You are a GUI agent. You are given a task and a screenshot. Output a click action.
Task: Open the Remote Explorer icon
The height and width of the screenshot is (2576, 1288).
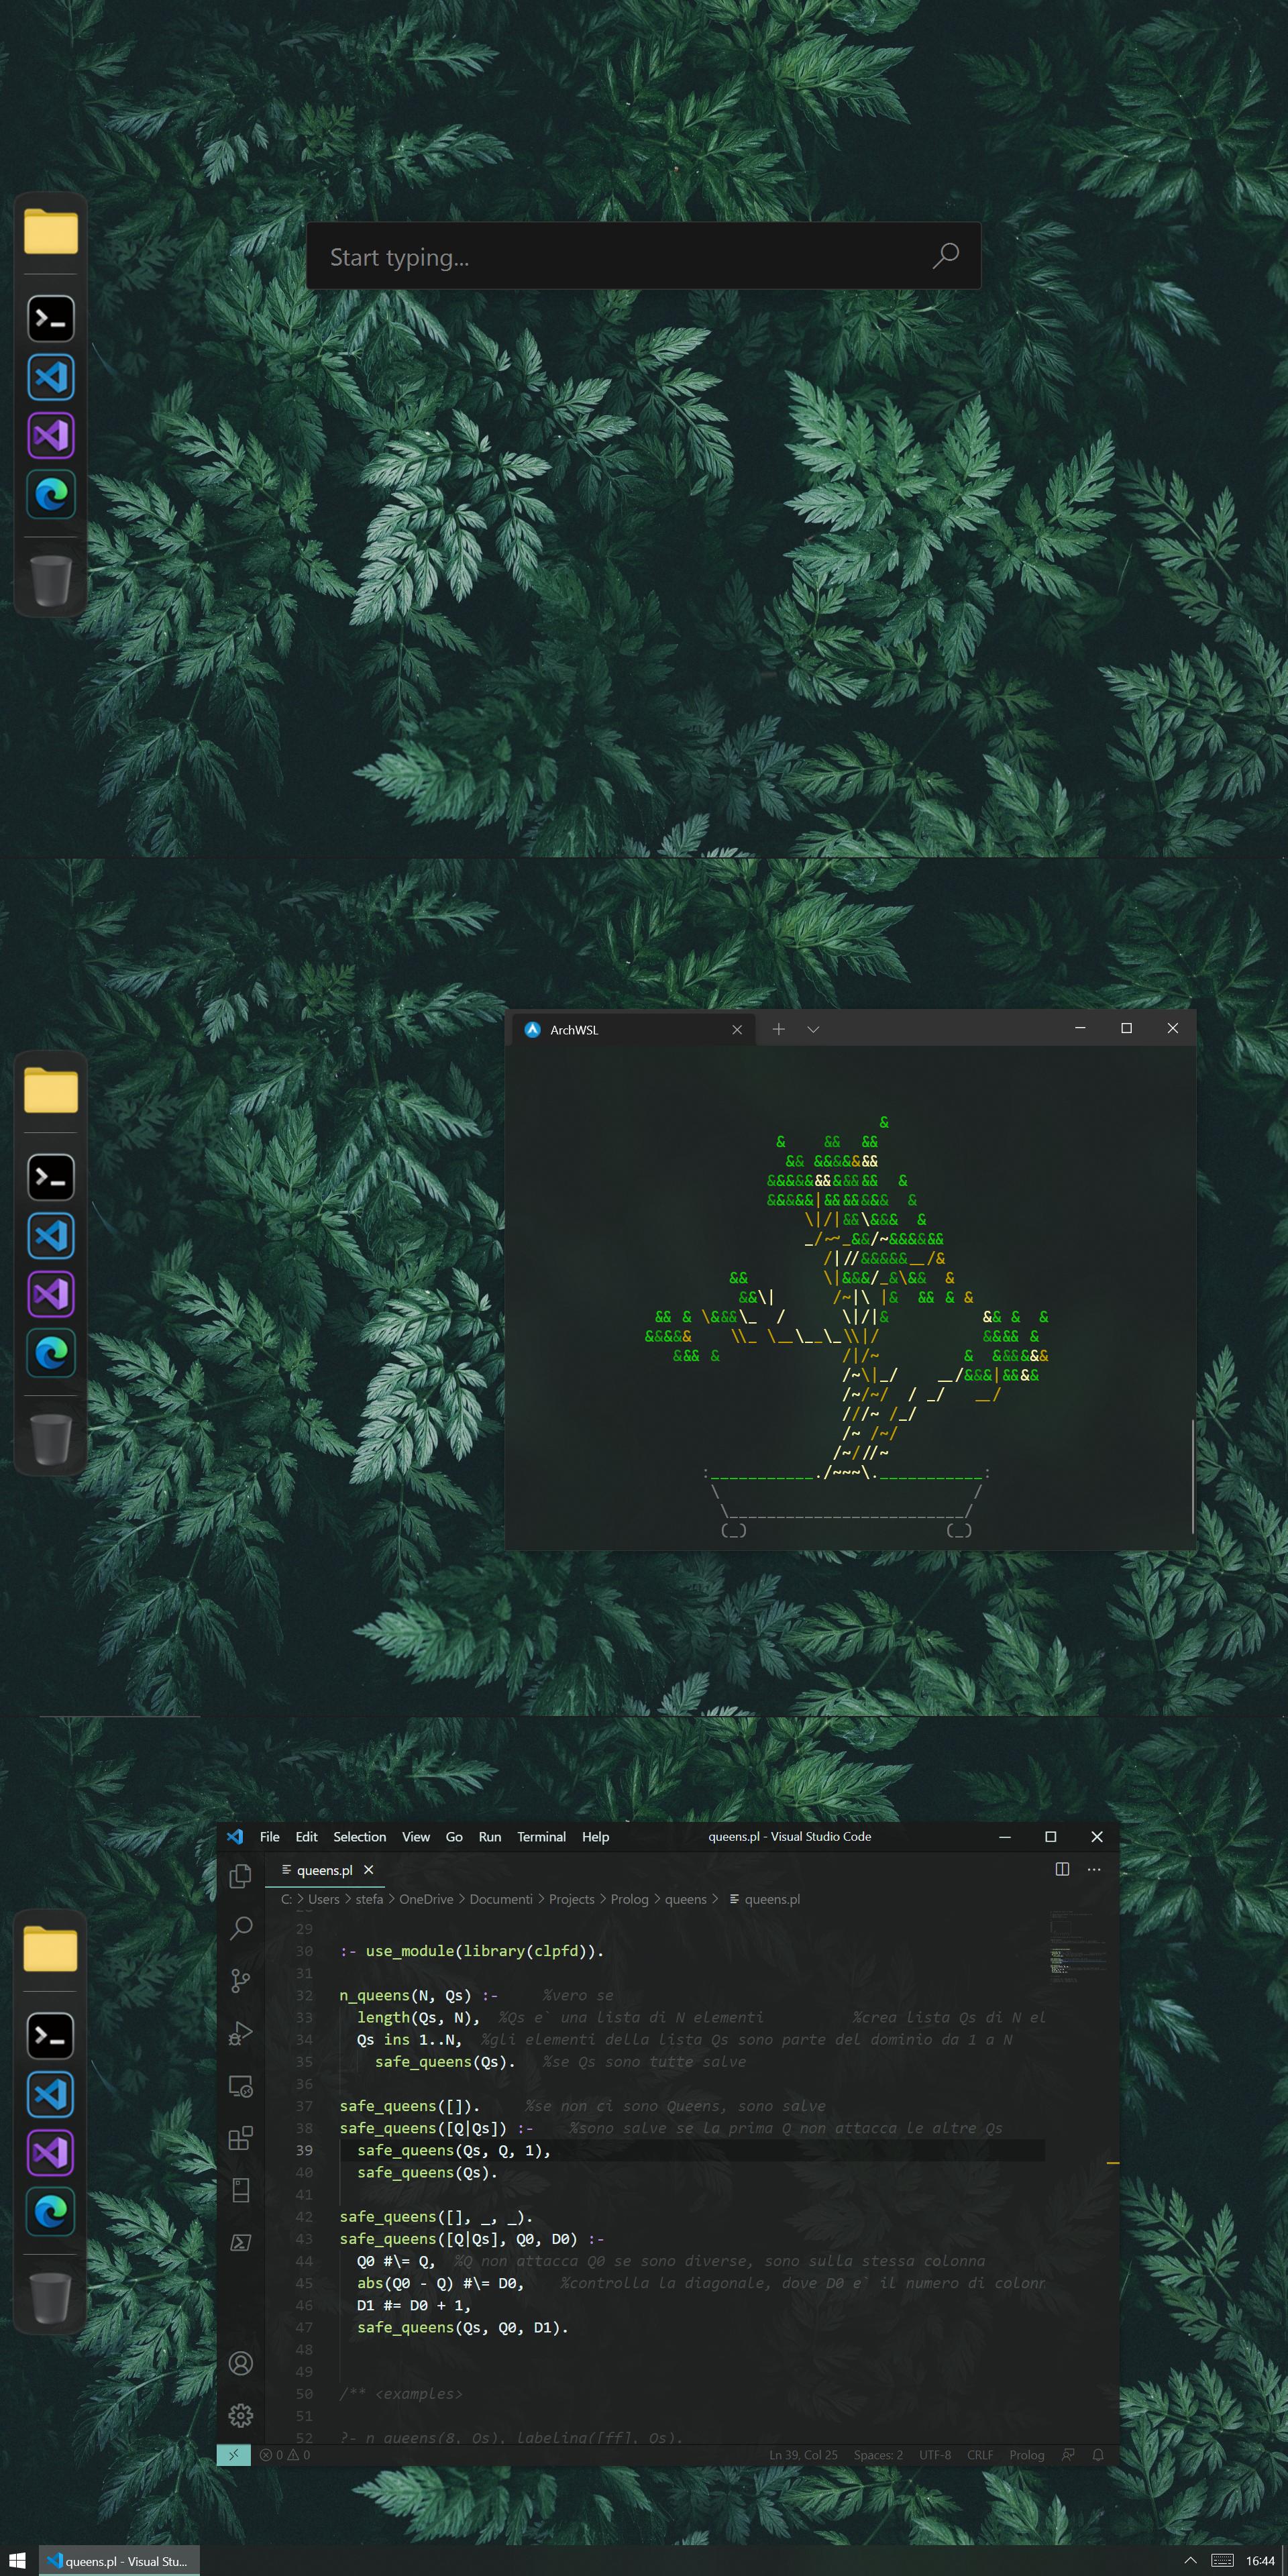click(240, 2086)
